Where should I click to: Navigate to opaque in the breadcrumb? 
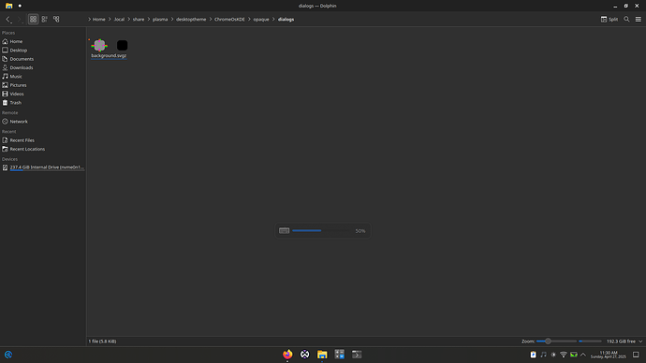point(261,20)
